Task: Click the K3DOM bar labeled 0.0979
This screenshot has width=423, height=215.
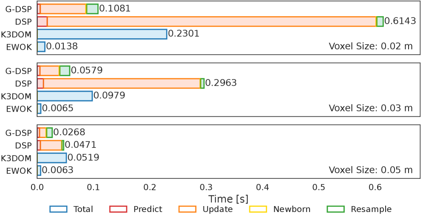Action: [65, 96]
